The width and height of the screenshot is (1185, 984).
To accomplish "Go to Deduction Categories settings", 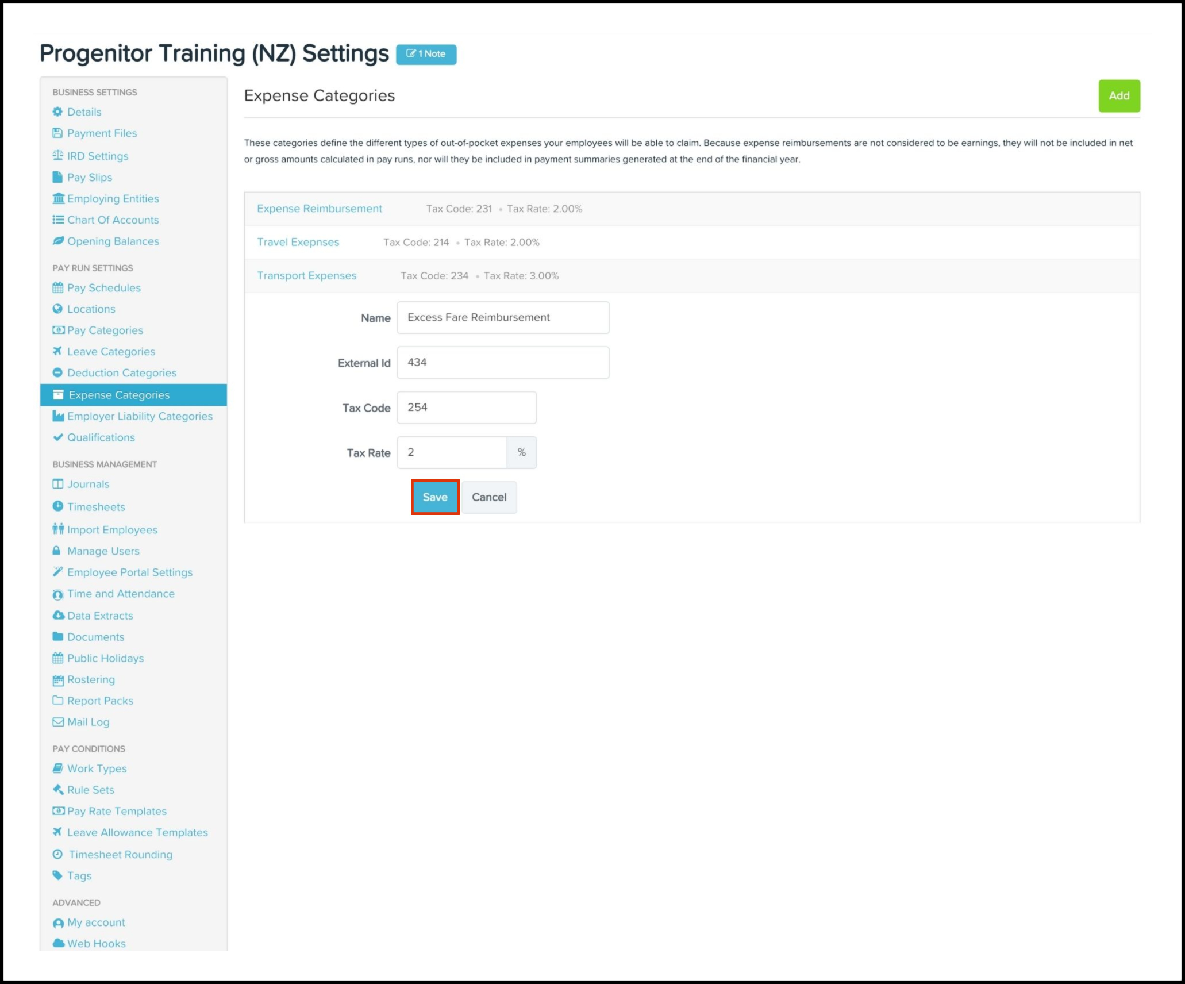I will coord(121,373).
